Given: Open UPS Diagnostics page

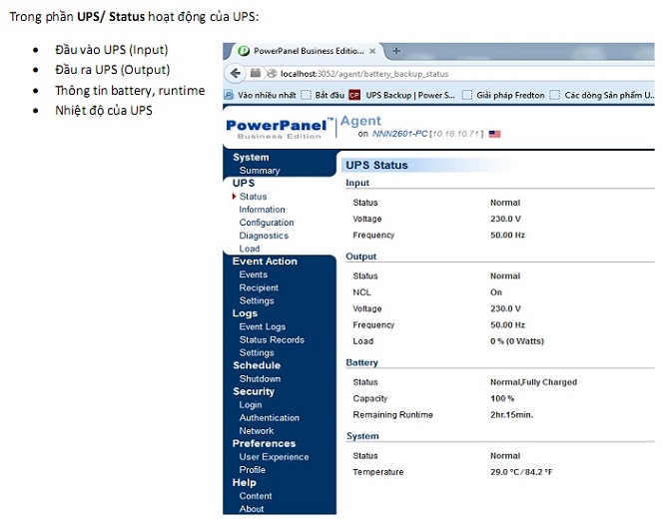Looking at the screenshot, I should [x=264, y=236].
